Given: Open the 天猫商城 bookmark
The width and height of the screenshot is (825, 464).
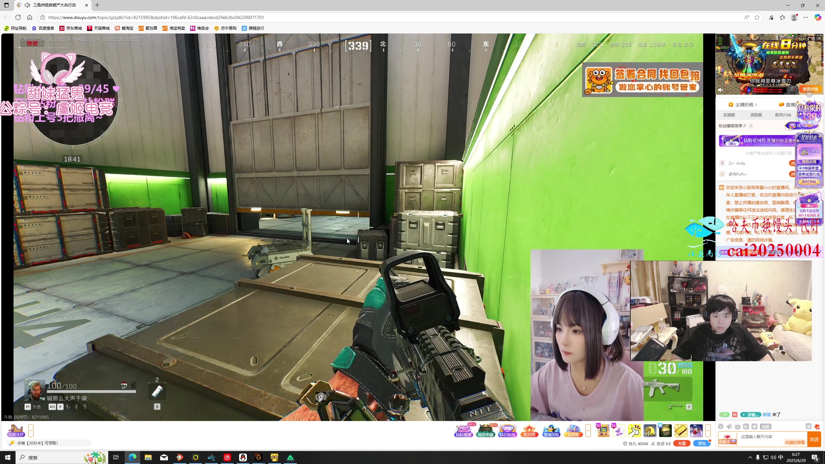Looking at the screenshot, I should coord(98,28).
